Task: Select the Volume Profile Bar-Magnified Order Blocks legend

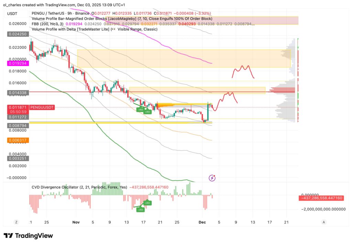Action: (122, 19)
